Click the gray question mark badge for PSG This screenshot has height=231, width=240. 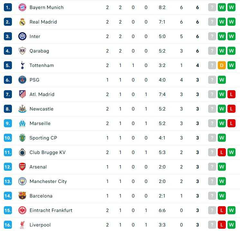(212, 80)
